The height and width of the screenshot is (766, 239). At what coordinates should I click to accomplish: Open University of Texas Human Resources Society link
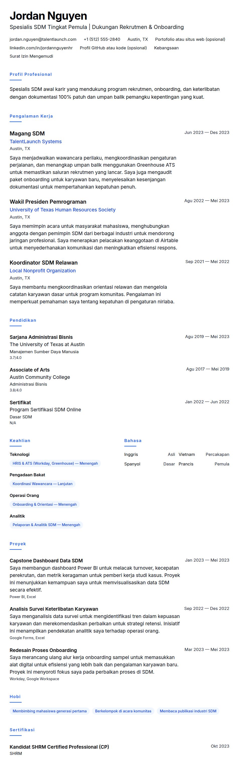coord(62,210)
